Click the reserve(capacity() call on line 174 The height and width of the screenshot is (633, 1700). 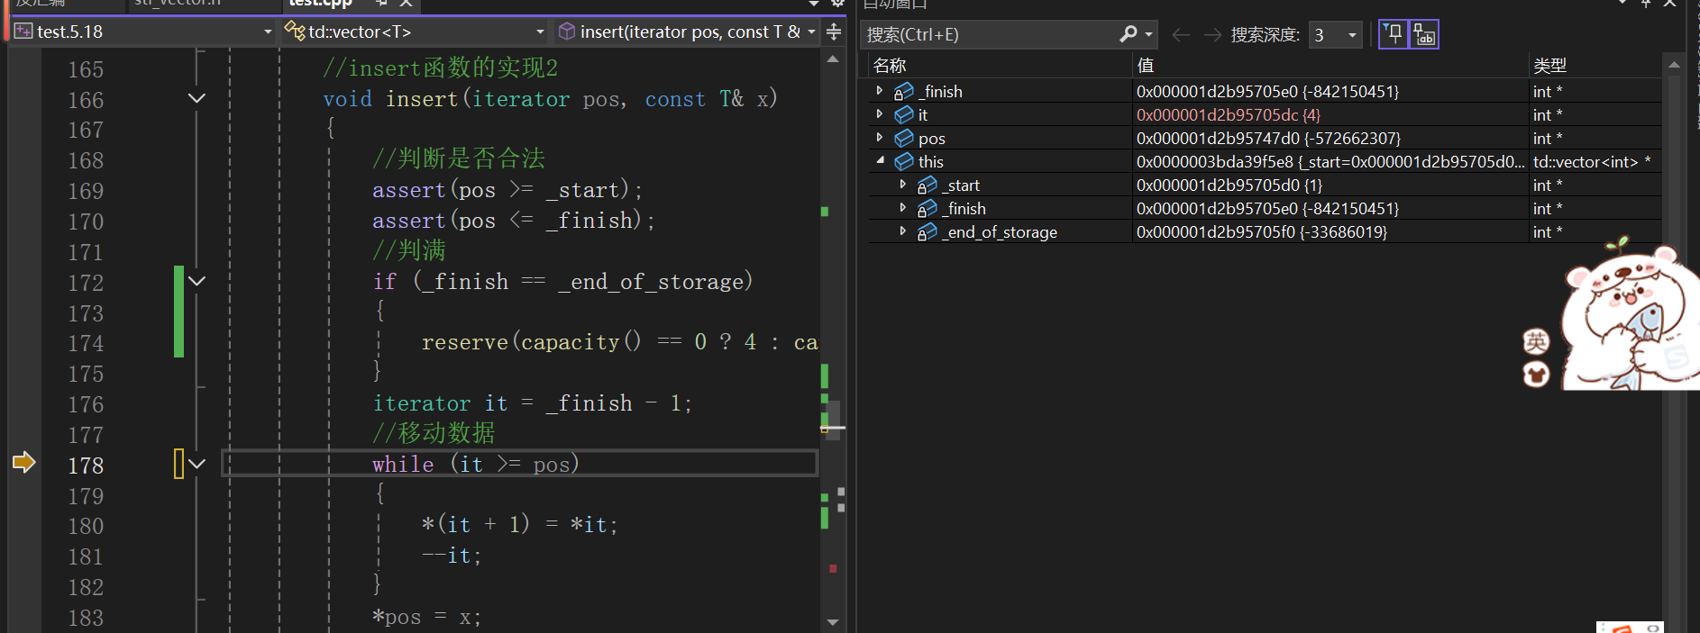[531, 342]
